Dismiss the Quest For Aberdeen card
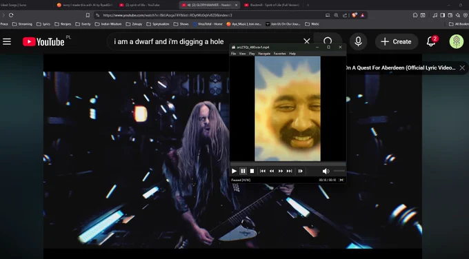This screenshot has height=259, width=469. click(462, 68)
